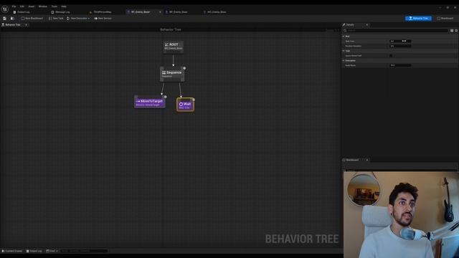Switch to Blackboard mode
The height and width of the screenshot is (258, 459).
[x=445, y=19]
